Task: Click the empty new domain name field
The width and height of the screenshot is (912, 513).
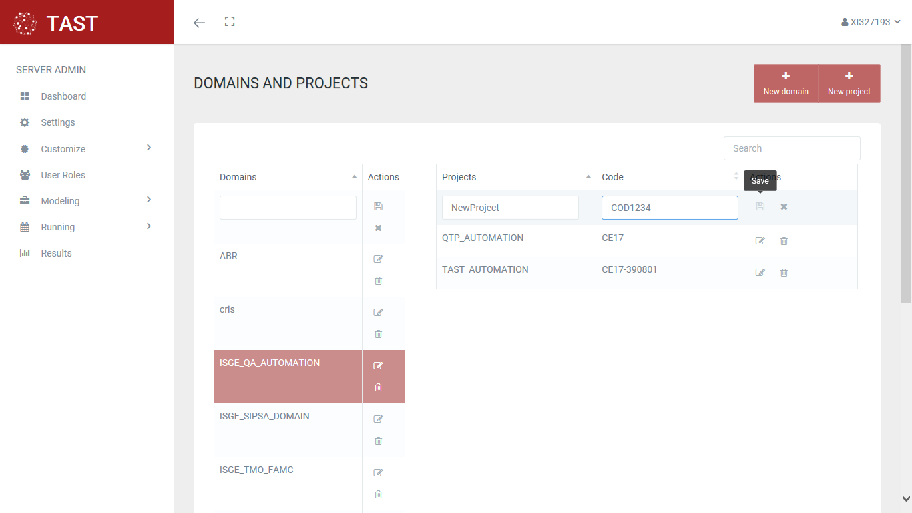Action: tap(288, 208)
